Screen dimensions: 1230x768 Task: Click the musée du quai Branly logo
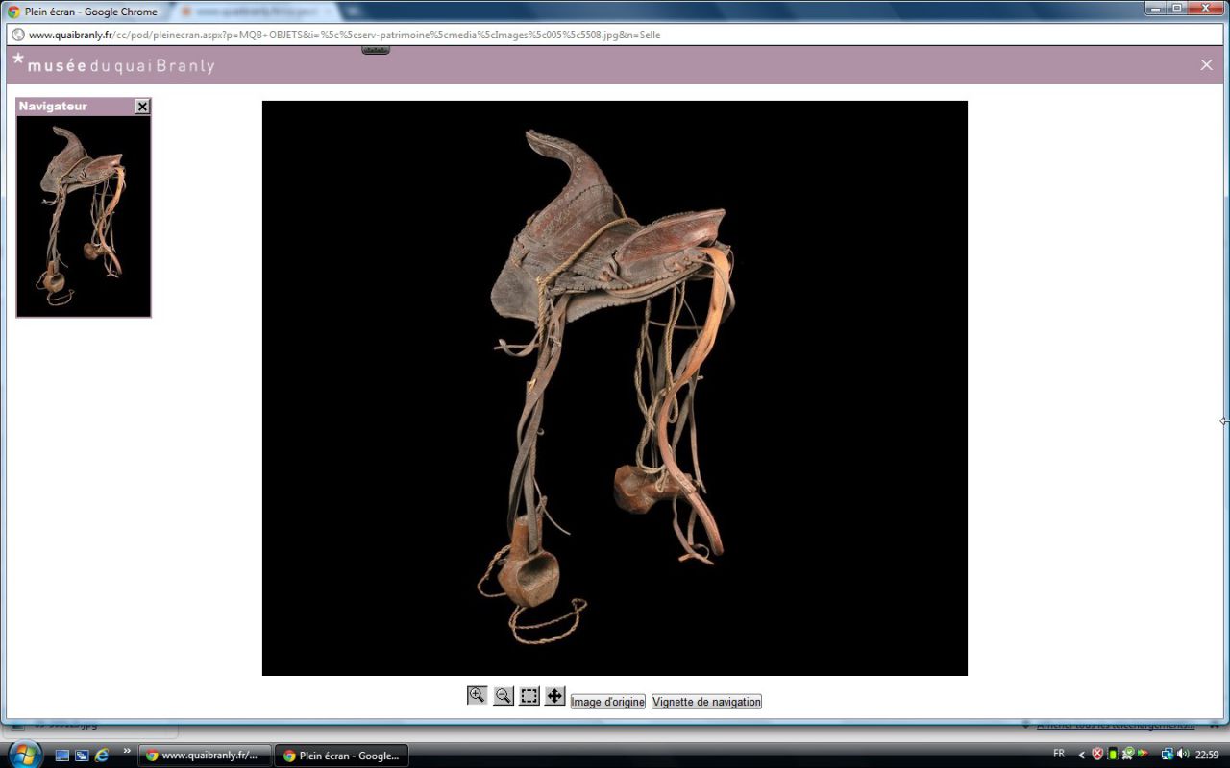(x=113, y=65)
